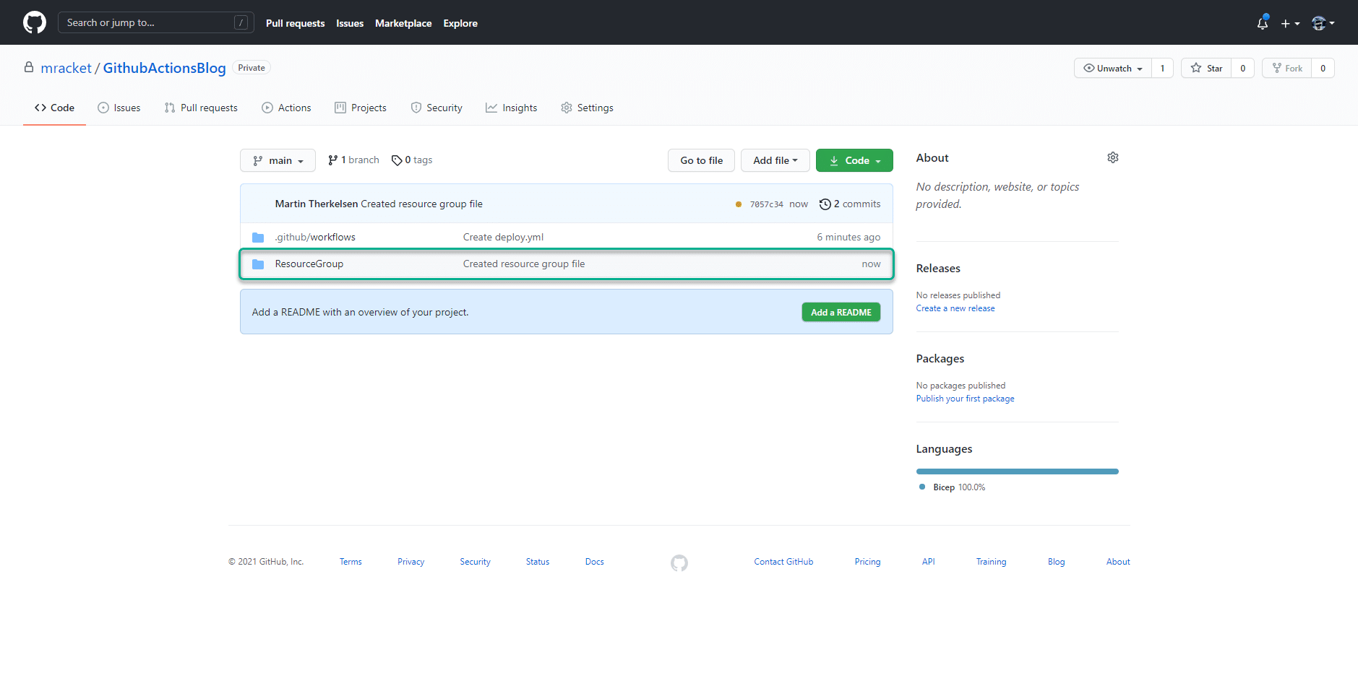The height and width of the screenshot is (678, 1358).
Task: Open the Releases heading link
Action: click(x=938, y=268)
